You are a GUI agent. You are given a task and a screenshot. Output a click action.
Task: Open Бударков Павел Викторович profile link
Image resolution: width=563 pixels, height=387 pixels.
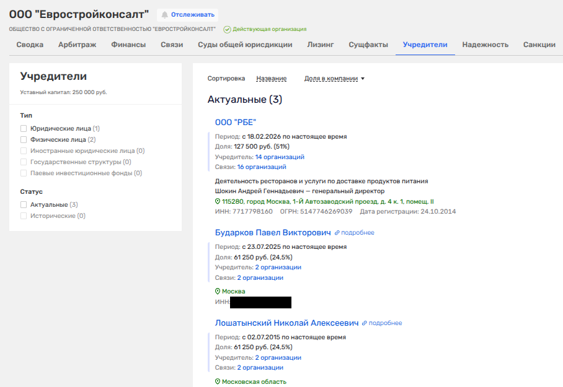coord(273,233)
